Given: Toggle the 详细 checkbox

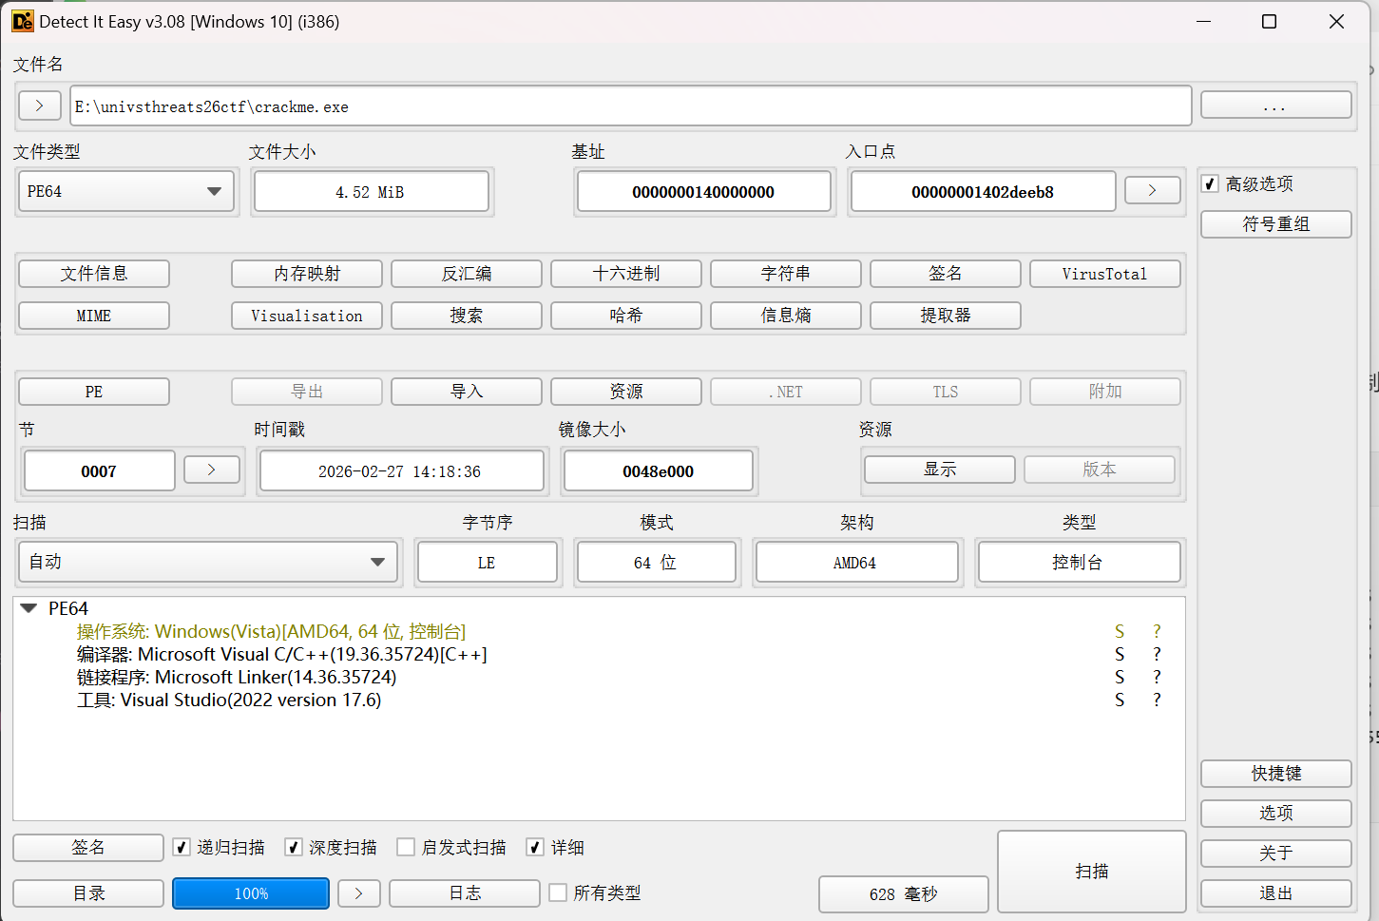Looking at the screenshot, I should tap(535, 847).
